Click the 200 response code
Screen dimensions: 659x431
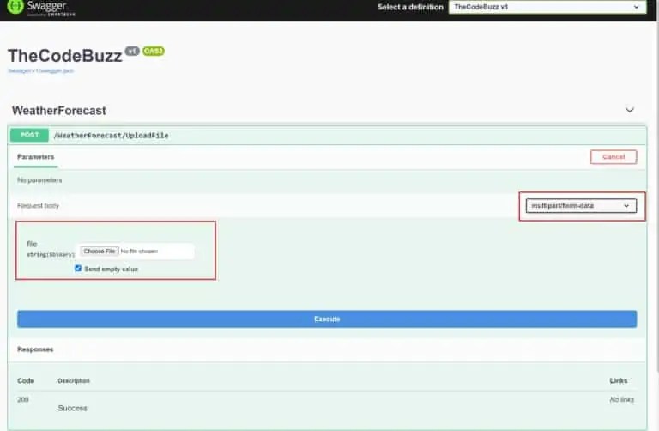pyautogui.click(x=23, y=399)
